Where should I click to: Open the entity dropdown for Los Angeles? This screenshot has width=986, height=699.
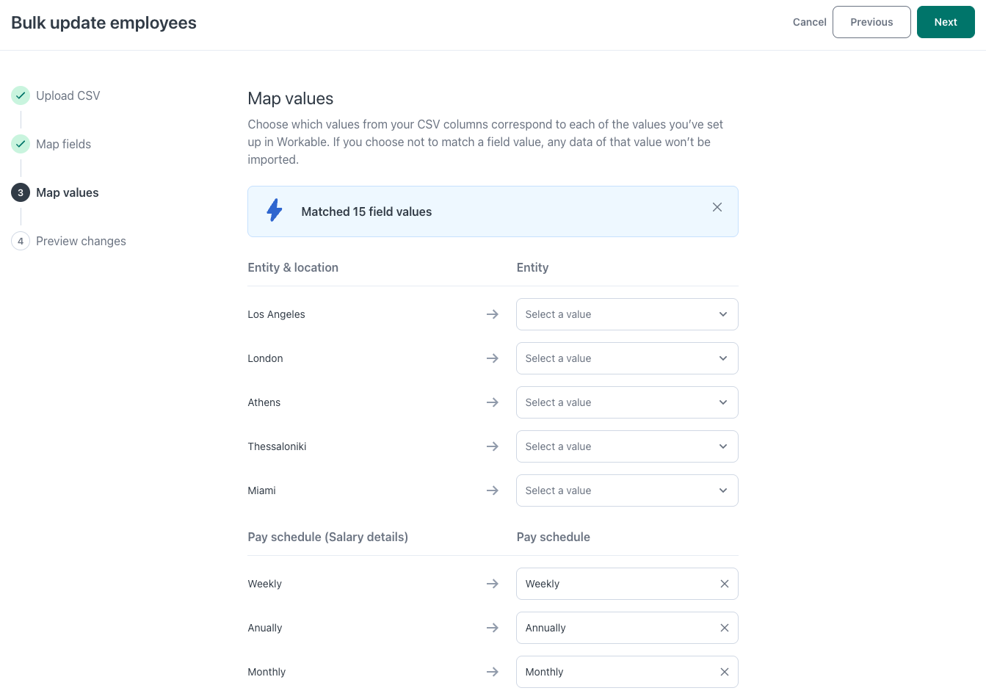[626, 314]
